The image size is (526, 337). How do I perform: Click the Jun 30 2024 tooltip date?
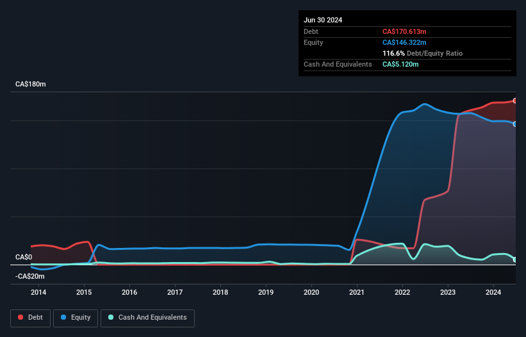pyautogui.click(x=323, y=20)
